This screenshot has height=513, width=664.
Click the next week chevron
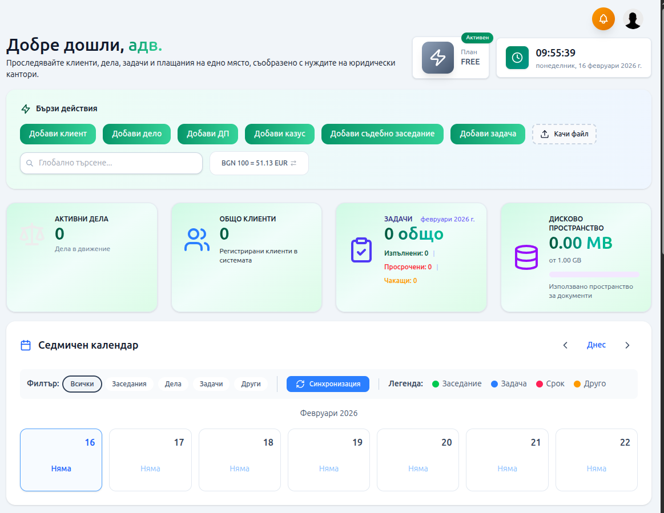(x=627, y=345)
